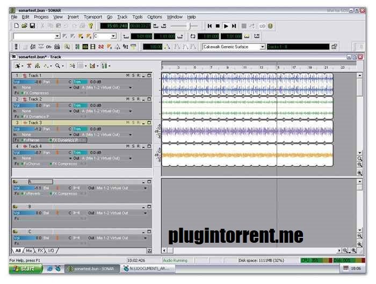376x284 pixels.
Task: Click the crossfade icon in Track view
Action: 92,66
